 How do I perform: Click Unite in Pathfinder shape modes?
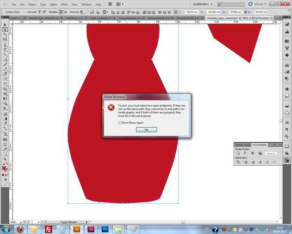tap(238, 154)
